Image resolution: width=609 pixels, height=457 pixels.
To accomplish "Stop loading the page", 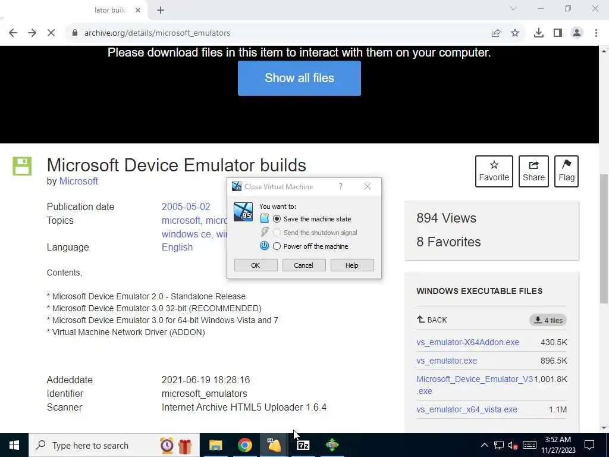I will click(x=51, y=33).
